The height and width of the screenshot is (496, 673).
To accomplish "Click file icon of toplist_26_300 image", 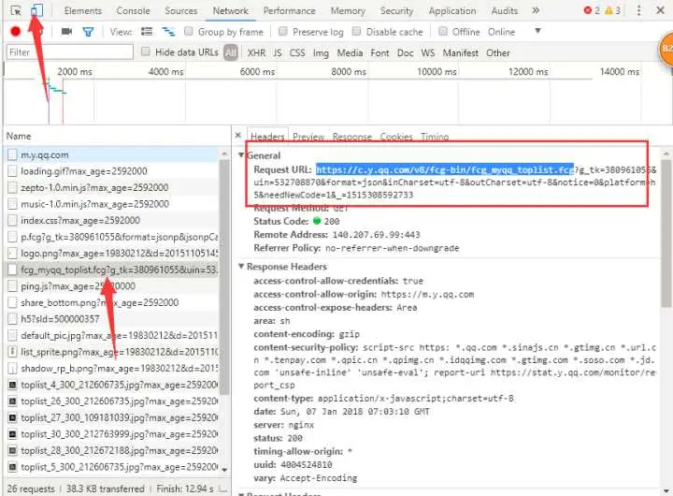I will pyautogui.click(x=12, y=401).
